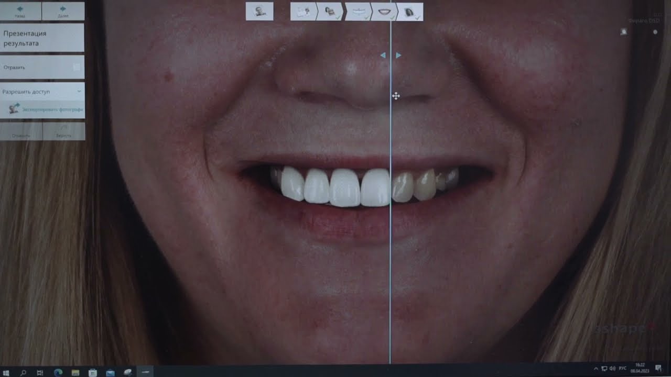
Task: Open File Explorer from the taskbar
Action: 75,372
